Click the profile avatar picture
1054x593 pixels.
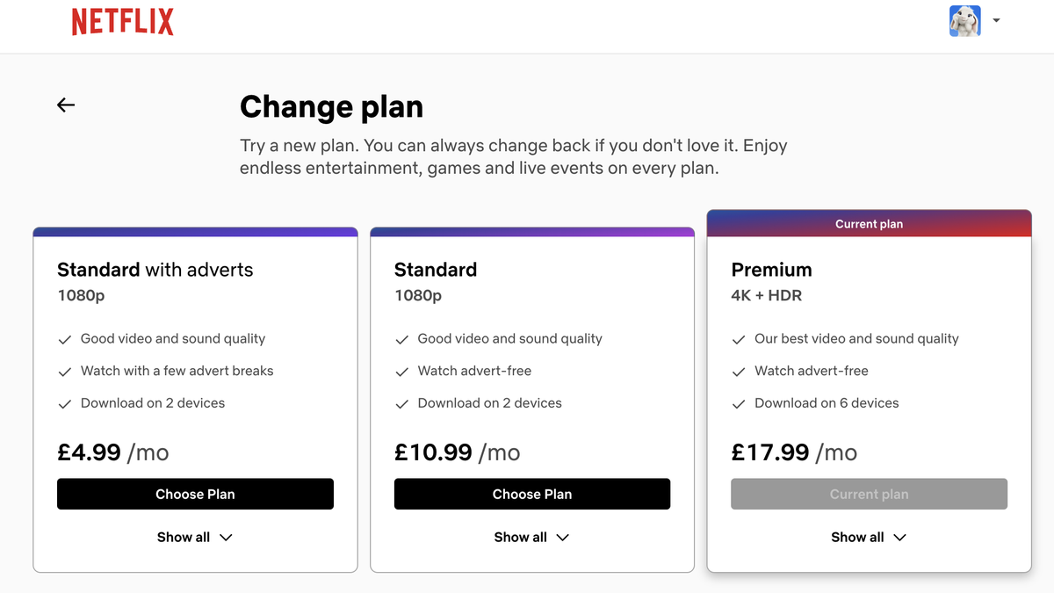pyautogui.click(x=964, y=20)
